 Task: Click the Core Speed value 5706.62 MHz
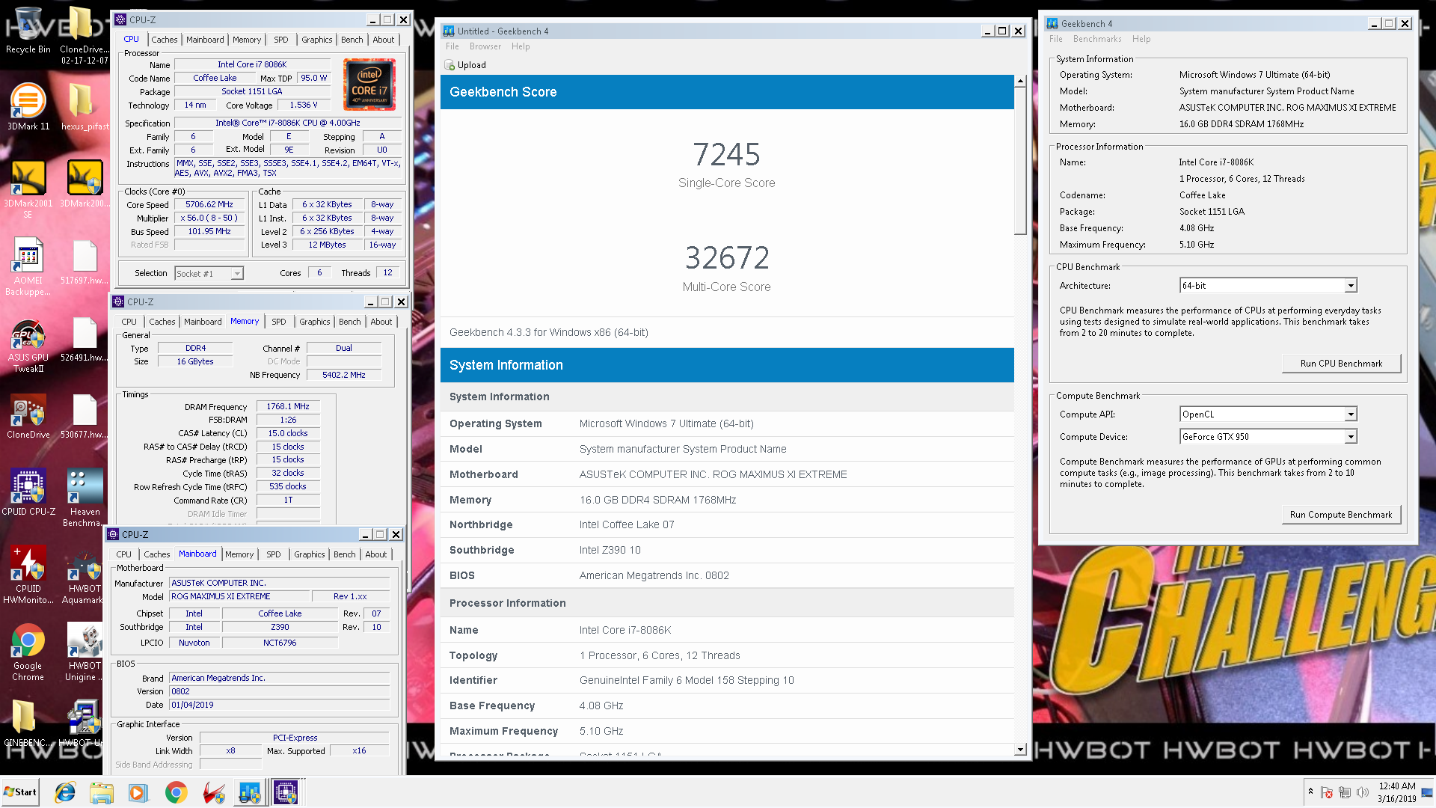click(209, 204)
